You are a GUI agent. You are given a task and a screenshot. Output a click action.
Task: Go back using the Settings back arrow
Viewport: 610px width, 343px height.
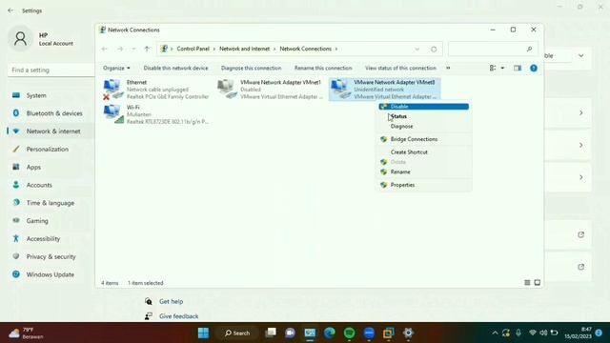[x=10, y=10]
